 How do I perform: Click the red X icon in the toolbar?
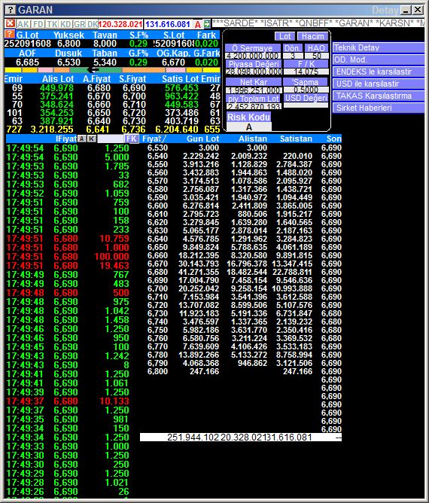tap(11, 23)
